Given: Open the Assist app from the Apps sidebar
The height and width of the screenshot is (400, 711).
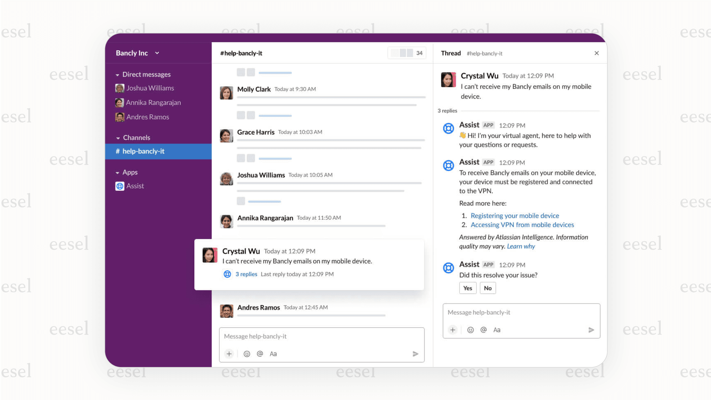Looking at the screenshot, I should 135,186.
